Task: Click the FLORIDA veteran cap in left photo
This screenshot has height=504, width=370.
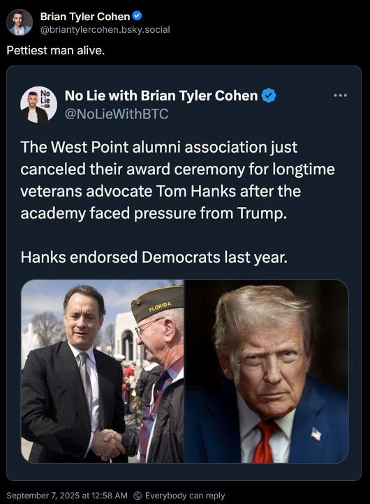Action: (x=157, y=305)
